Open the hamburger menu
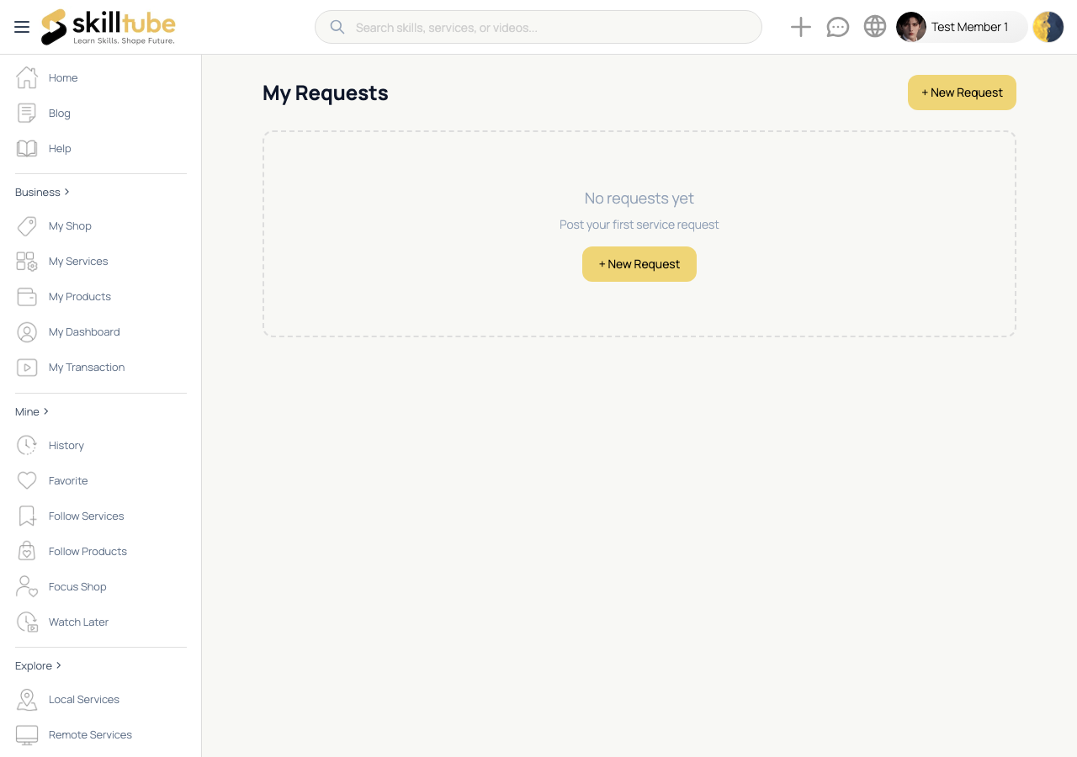The image size is (1077, 757). (22, 27)
